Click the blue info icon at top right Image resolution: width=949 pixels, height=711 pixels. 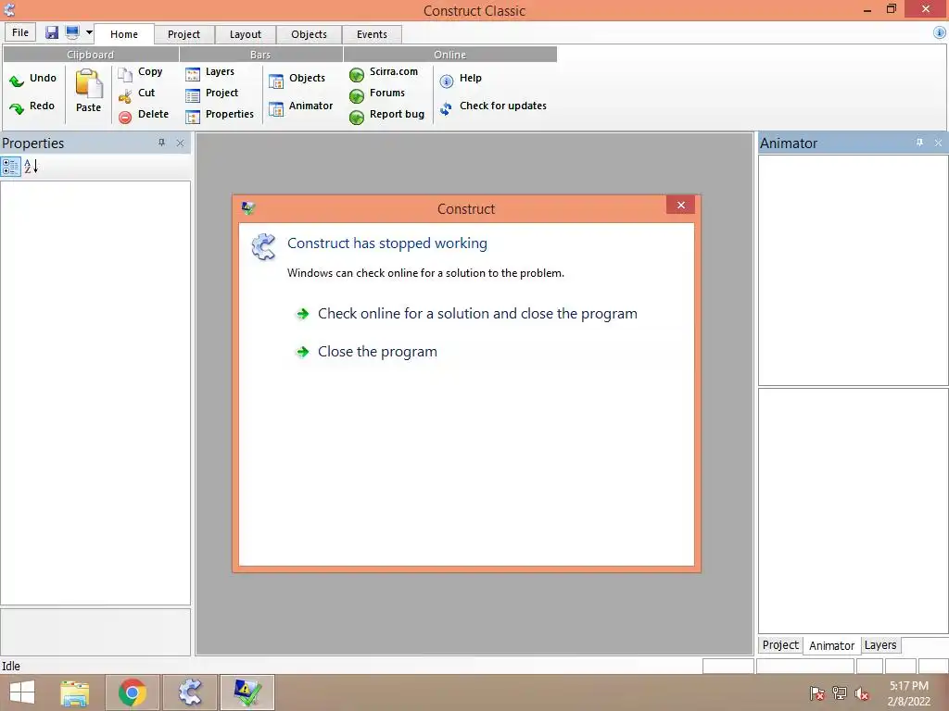click(x=940, y=33)
